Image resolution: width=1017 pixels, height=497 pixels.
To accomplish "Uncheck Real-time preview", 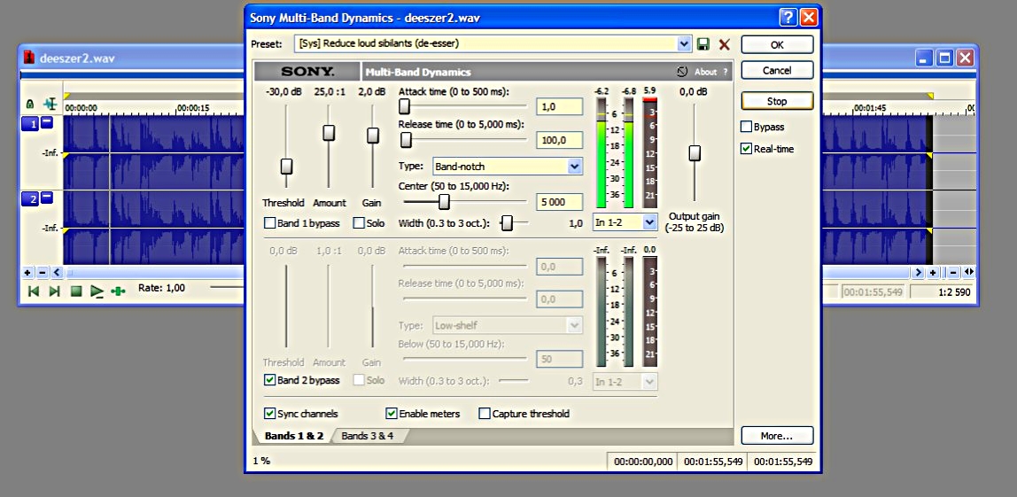I will point(746,149).
